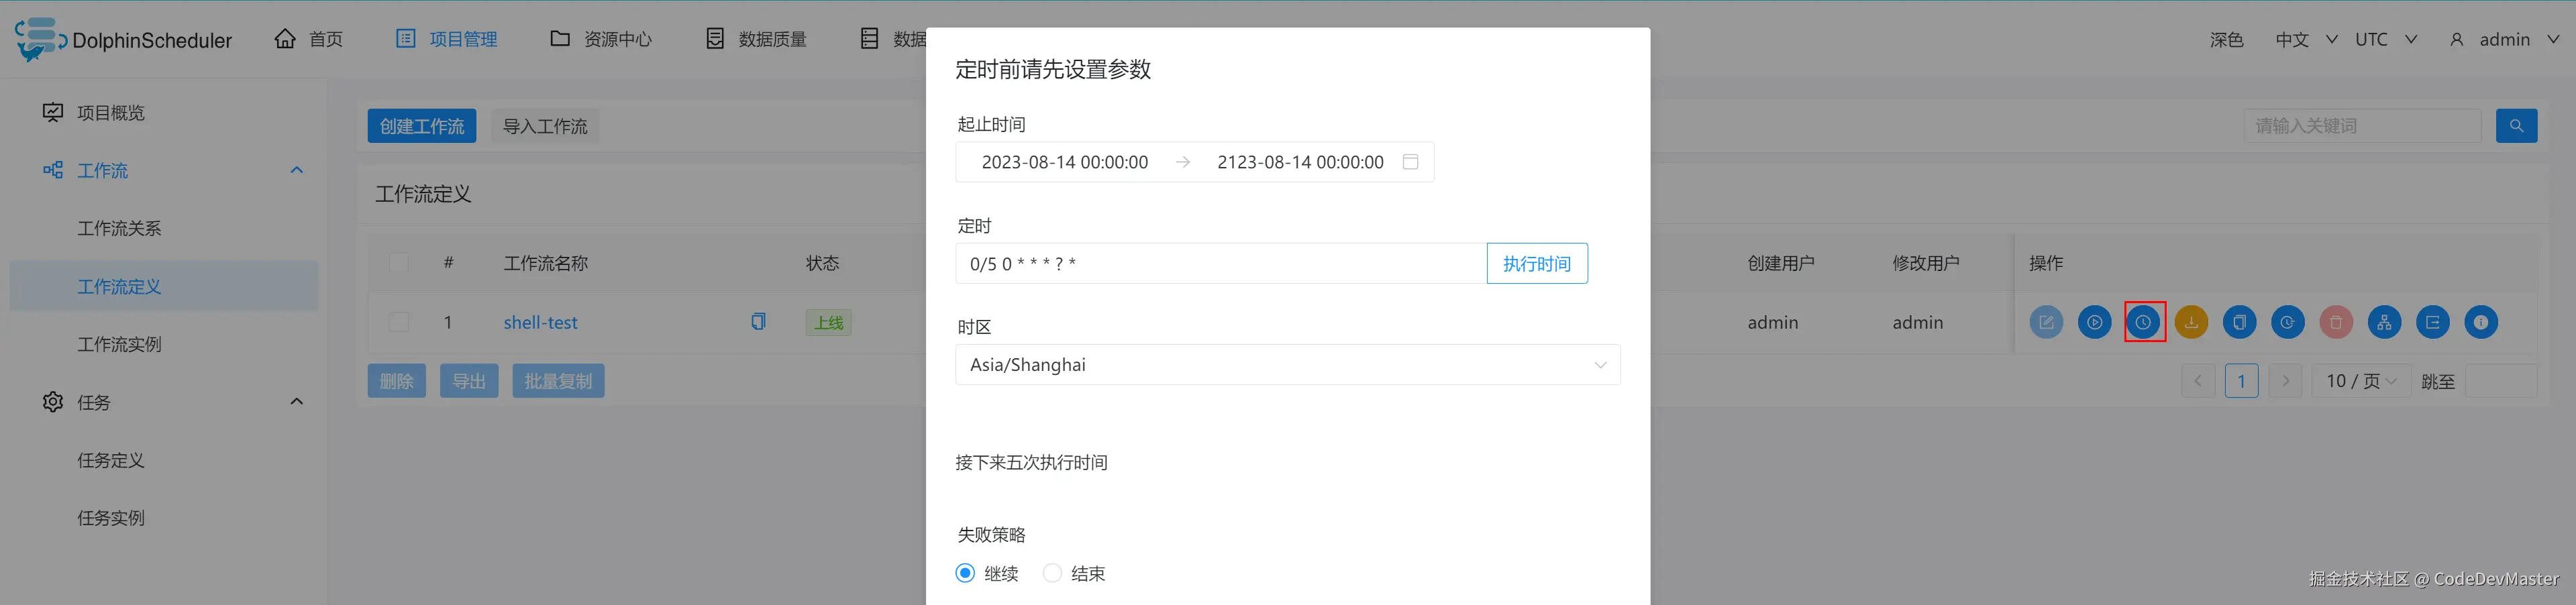This screenshot has height=605, width=2576.
Task: Open the calendar icon in date range
Action: pos(1410,162)
